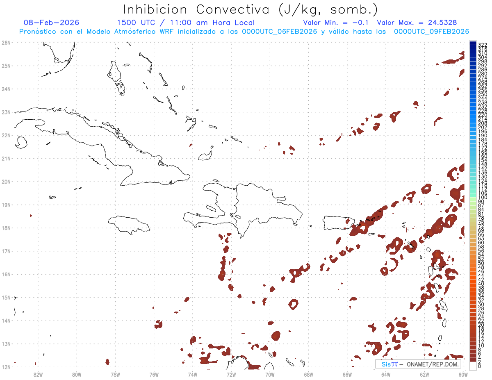Click the 64W longitude label
Screen dimensions: 492x380
pyautogui.click(x=386, y=374)
